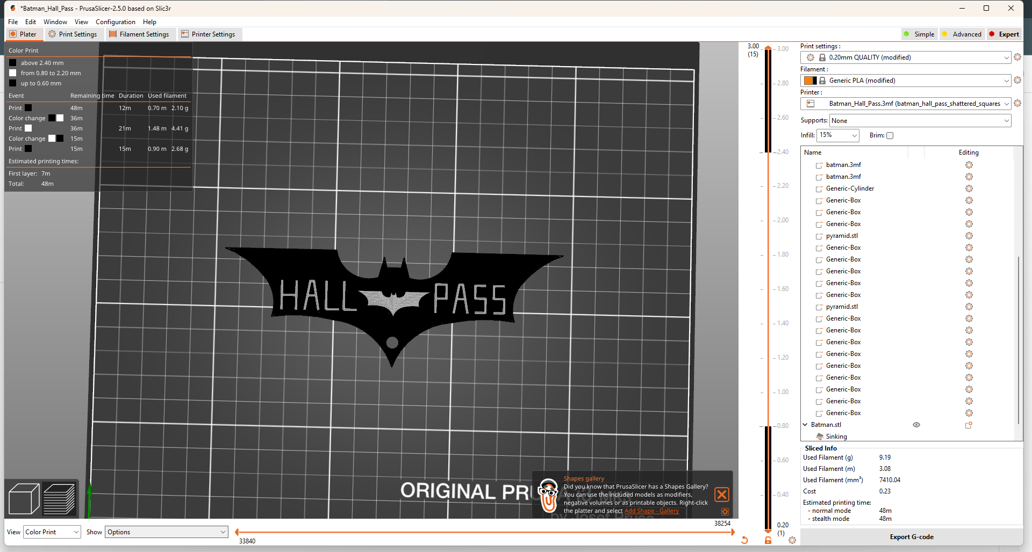
Task: Click the Export G-code button
Action: [x=911, y=536]
